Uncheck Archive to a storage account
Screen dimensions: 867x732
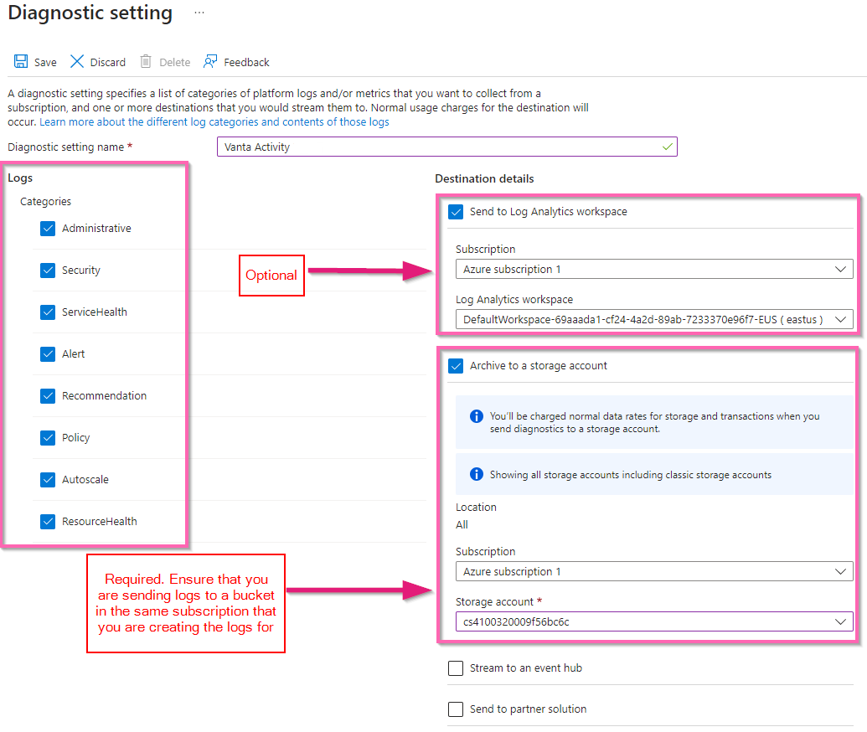click(x=456, y=366)
